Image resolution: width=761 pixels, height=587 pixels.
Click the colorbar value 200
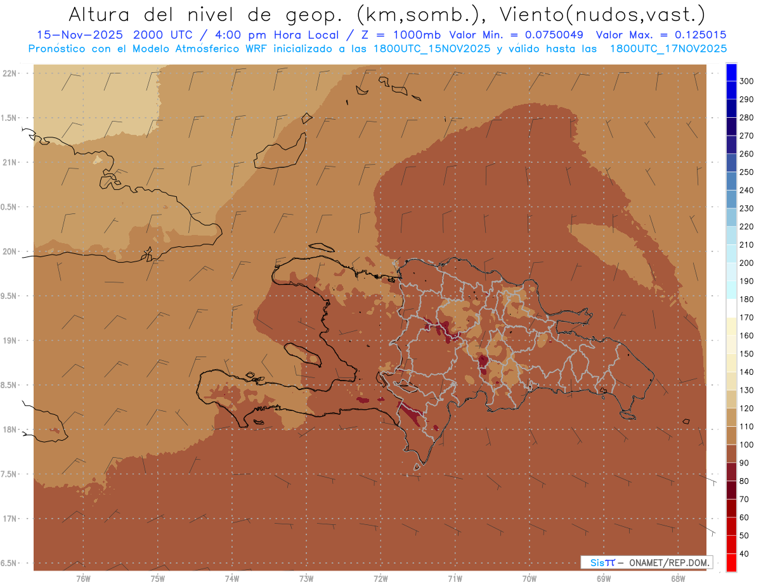pos(746,263)
